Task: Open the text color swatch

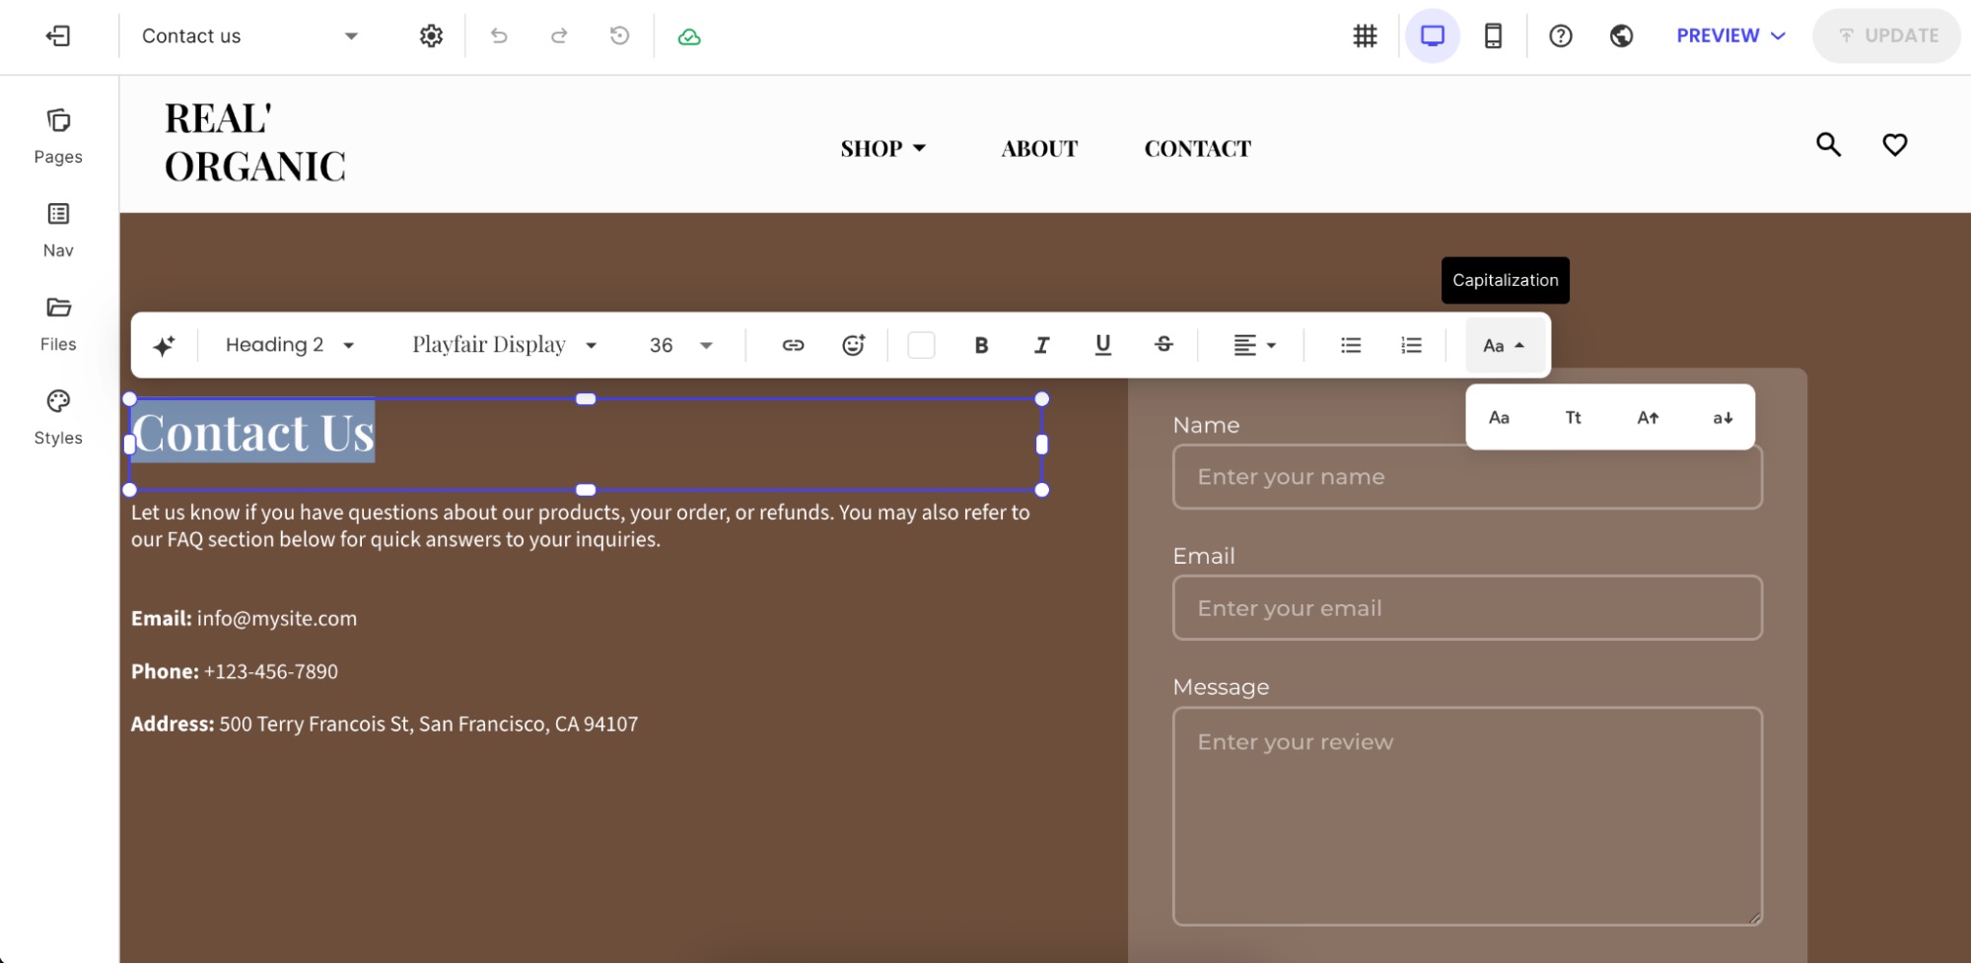Action: [921, 345]
